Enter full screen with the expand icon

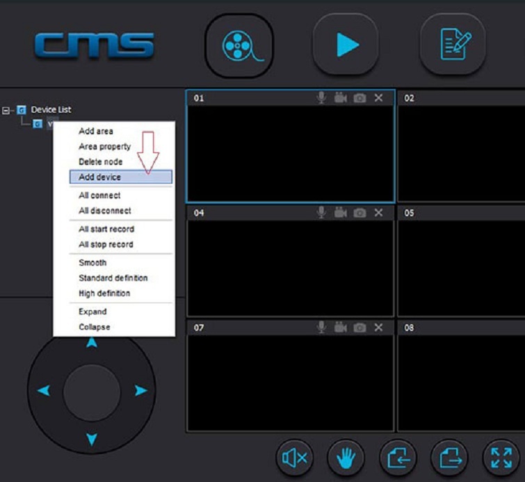point(501,457)
